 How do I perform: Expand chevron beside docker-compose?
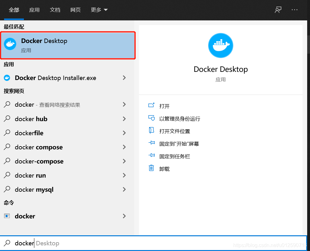point(124,161)
